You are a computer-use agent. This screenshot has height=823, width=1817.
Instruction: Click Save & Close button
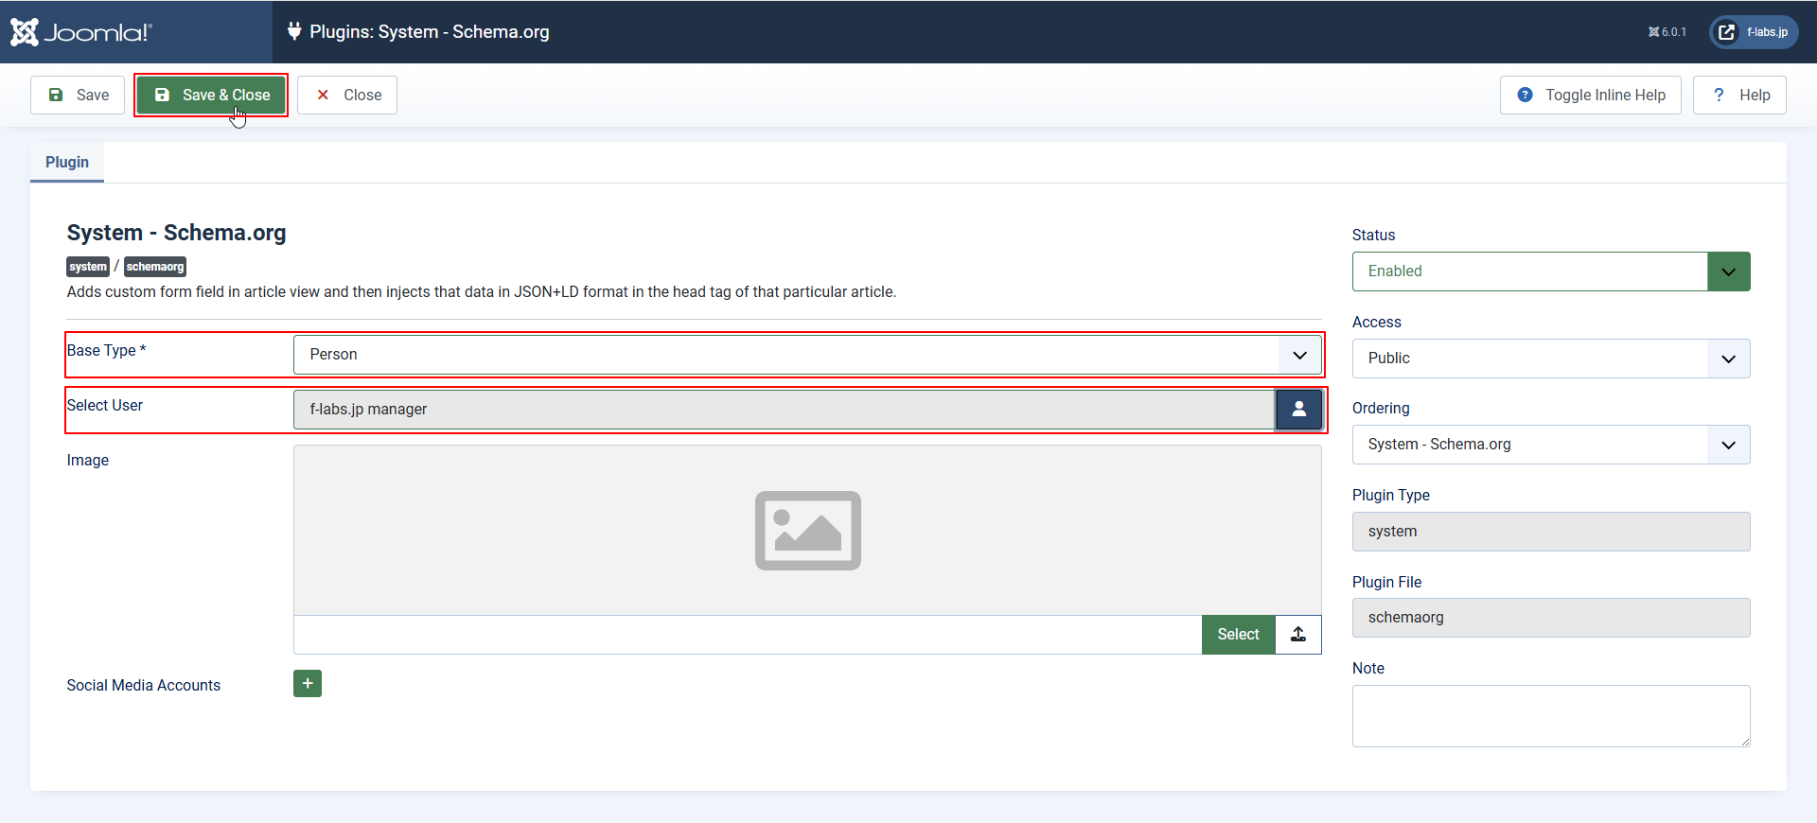point(211,96)
